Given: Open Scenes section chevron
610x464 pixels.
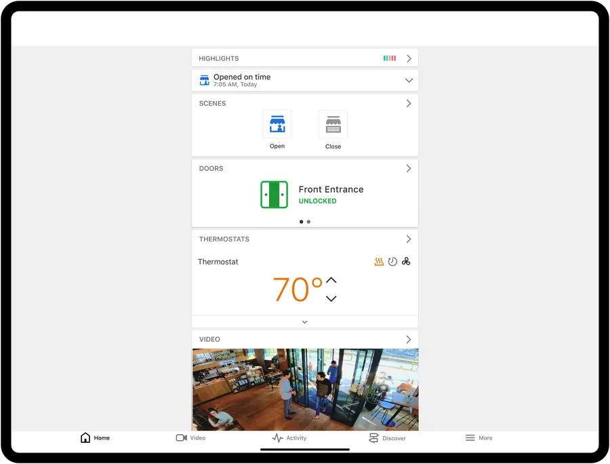Looking at the screenshot, I should click(x=409, y=103).
